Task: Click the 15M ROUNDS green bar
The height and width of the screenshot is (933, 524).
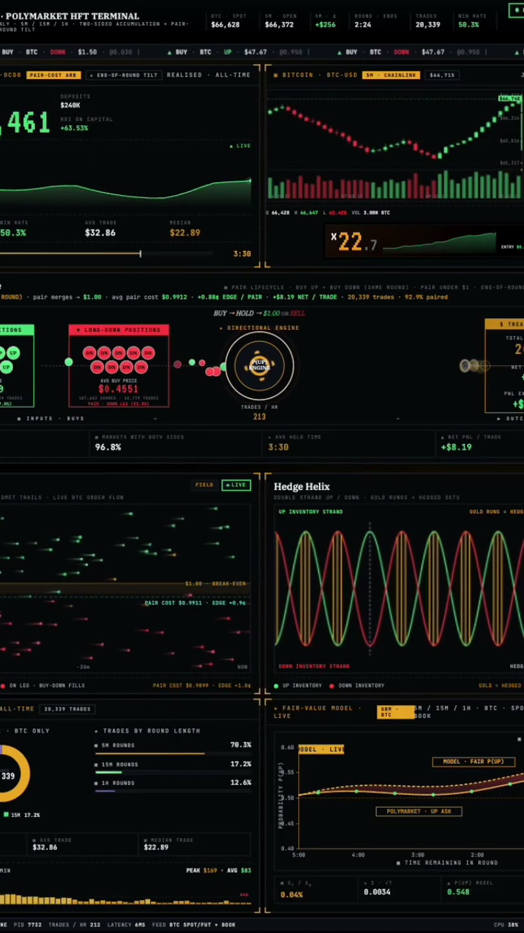Action: point(108,772)
